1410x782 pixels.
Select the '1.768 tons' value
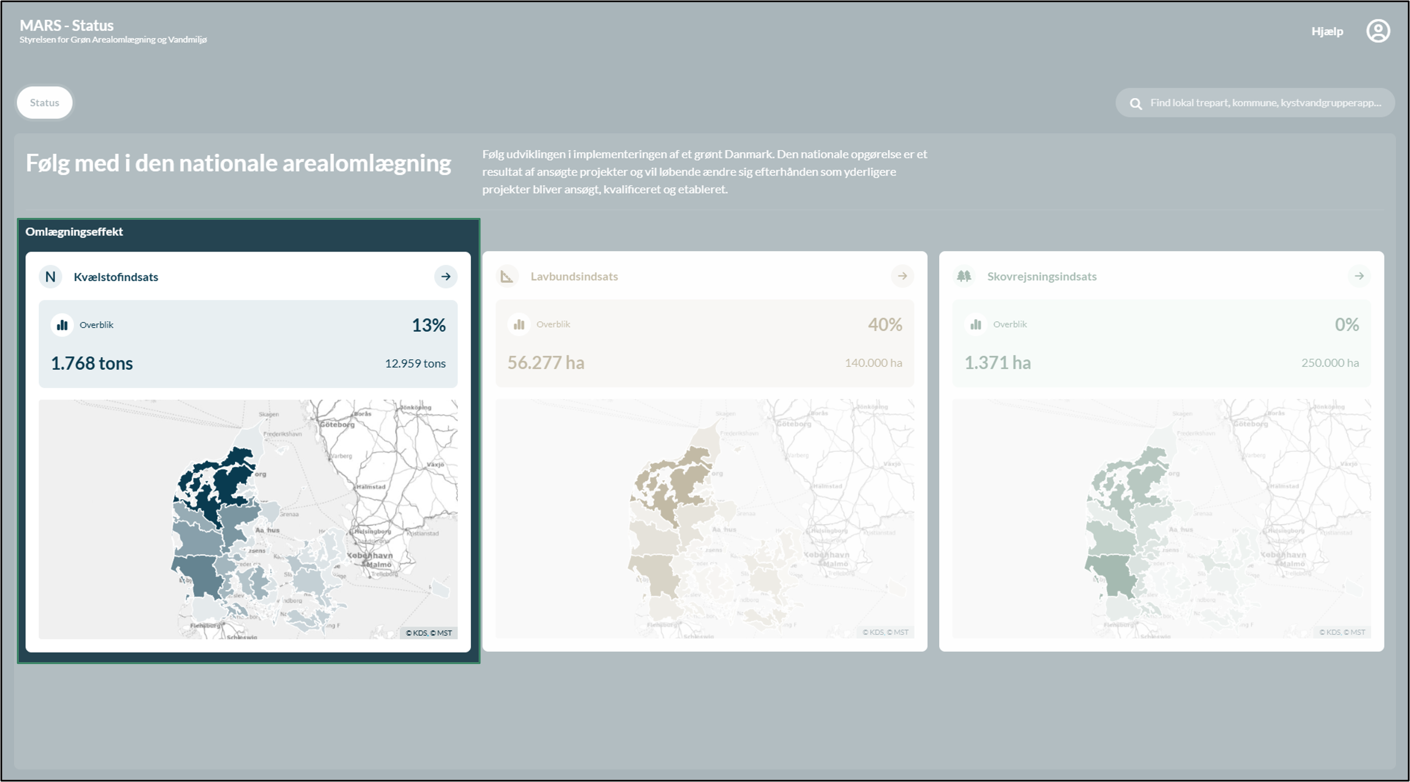tap(92, 363)
